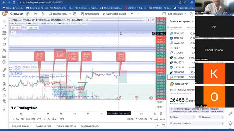
Task: Select the zoom in tool
Action: (4, 76)
